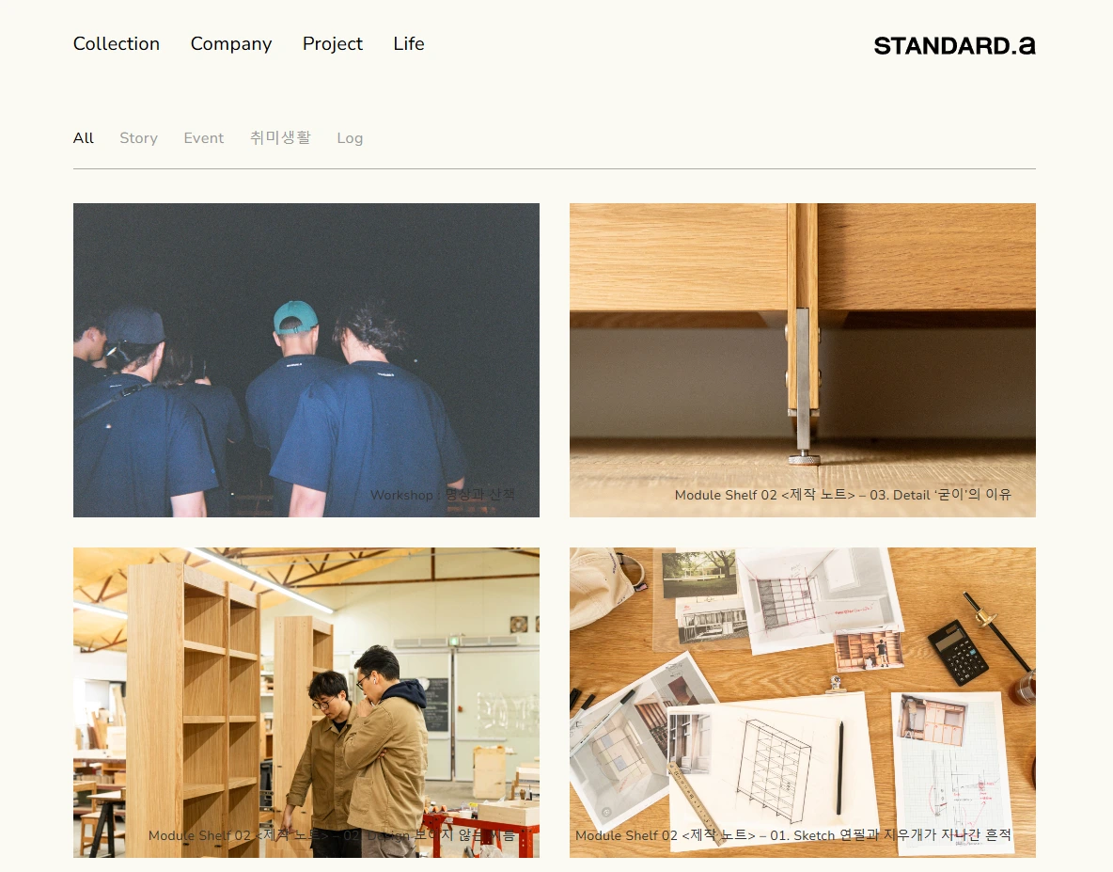Viewport: 1113px width, 872px height.
Task: Switch to the Log tab
Action: point(350,137)
